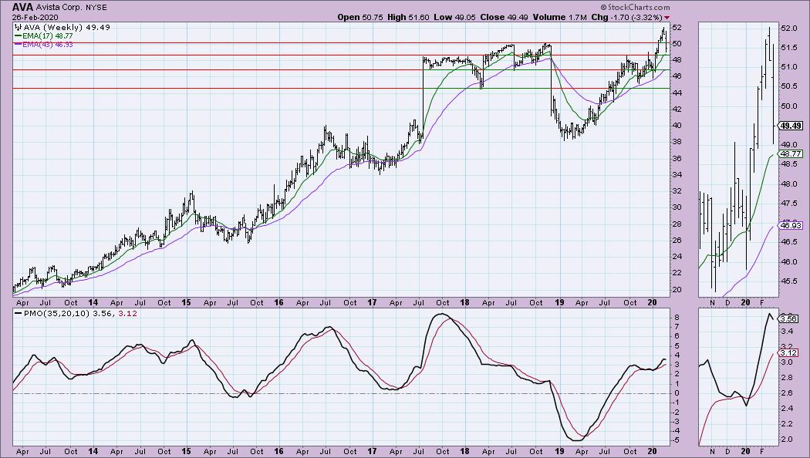810x458 pixels.
Task: Click the AVA ticker symbol title
Action: click(x=23, y=7)
